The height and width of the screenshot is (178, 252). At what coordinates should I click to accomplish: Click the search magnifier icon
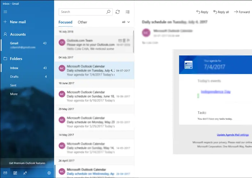(x=108, y=12)
